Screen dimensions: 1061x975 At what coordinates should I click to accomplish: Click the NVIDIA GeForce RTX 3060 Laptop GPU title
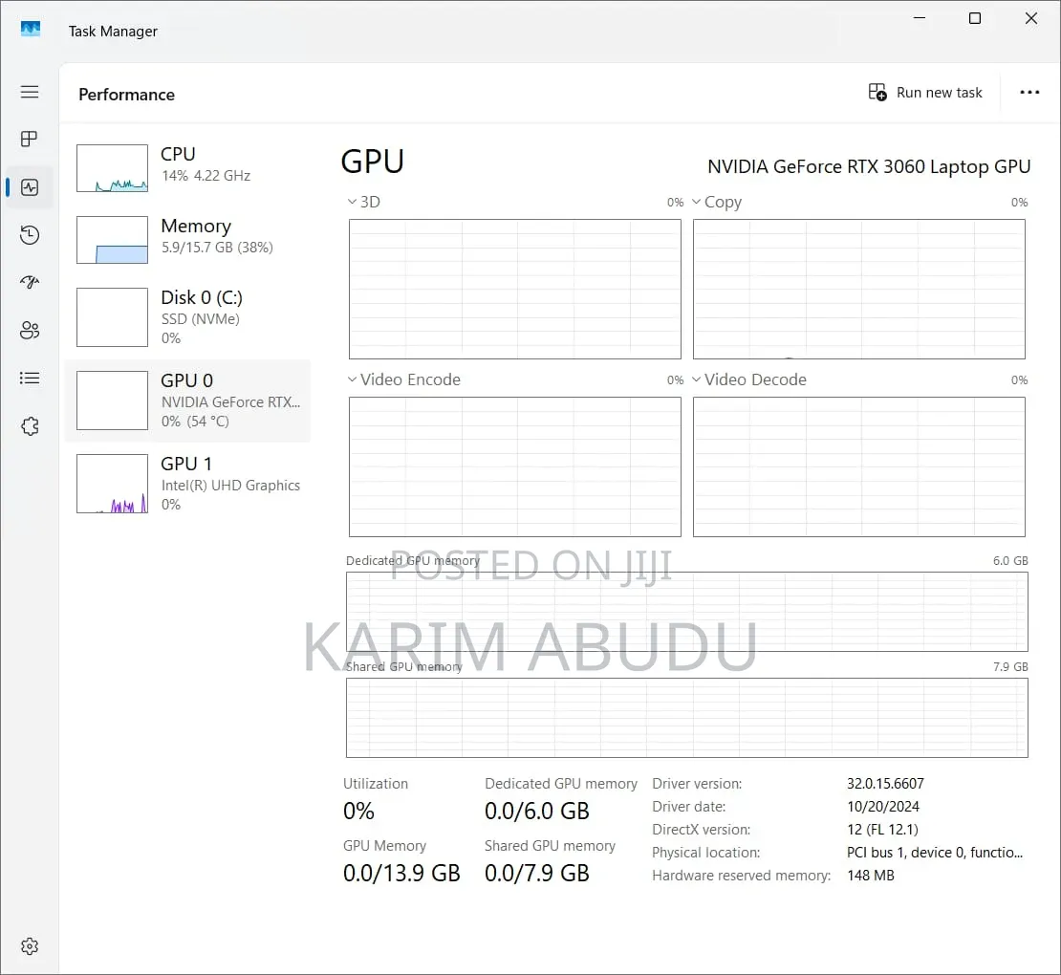pyautogui.click(x=869, y=166)
